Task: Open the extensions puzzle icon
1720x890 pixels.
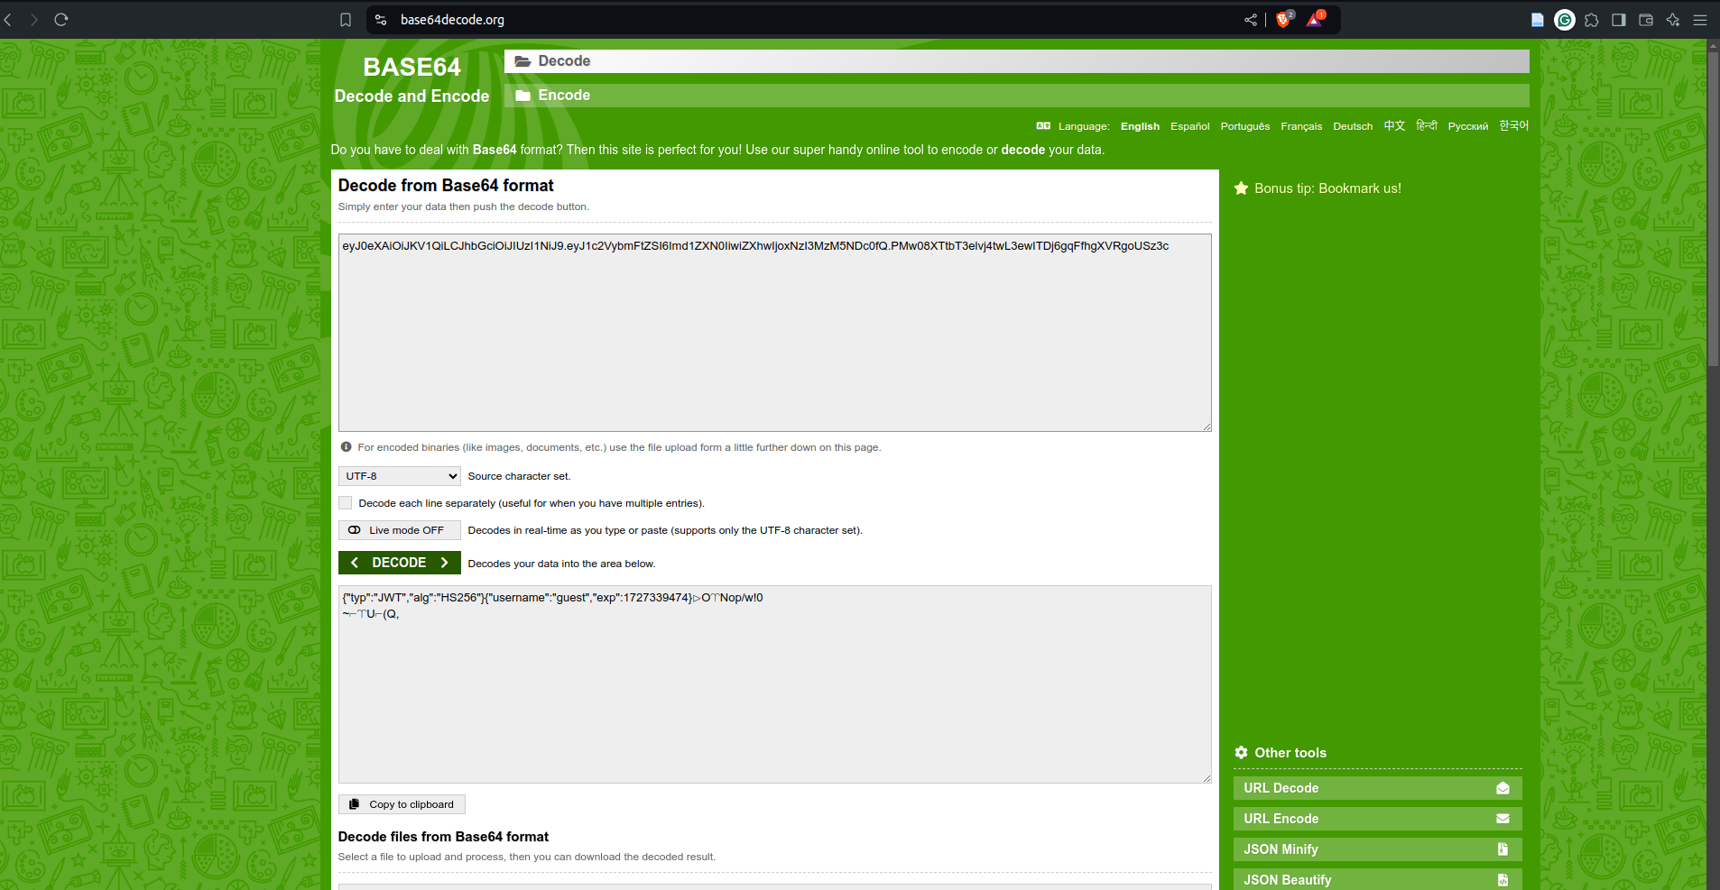Action: point(1592,20)
